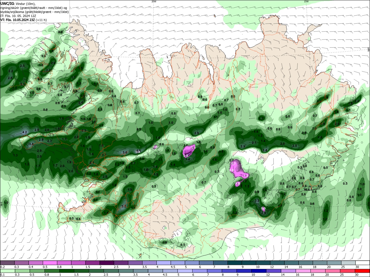370x277 pixels.
Task: Click the light pink 16 swatch on rain scale
Action: click(x=303, y=271)
